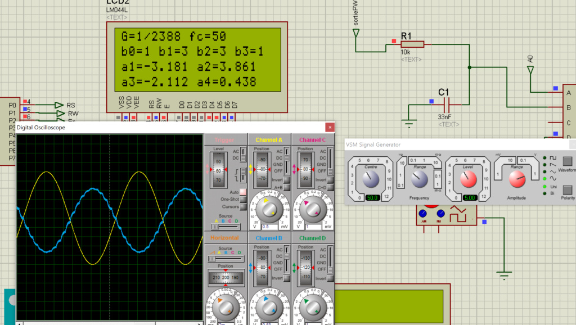
Task: Adjust the Channel C coupling slider
Action: tap(330, 160)
